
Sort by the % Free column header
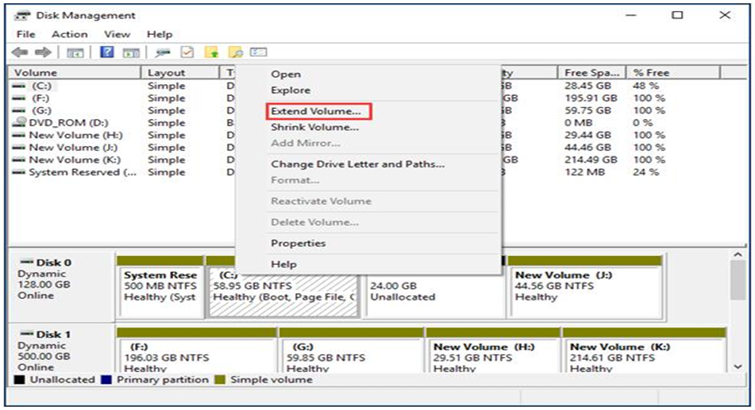673,73
